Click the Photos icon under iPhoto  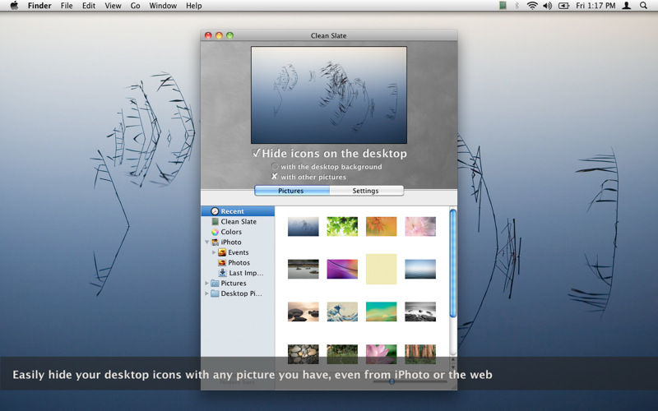coord(222,262)
